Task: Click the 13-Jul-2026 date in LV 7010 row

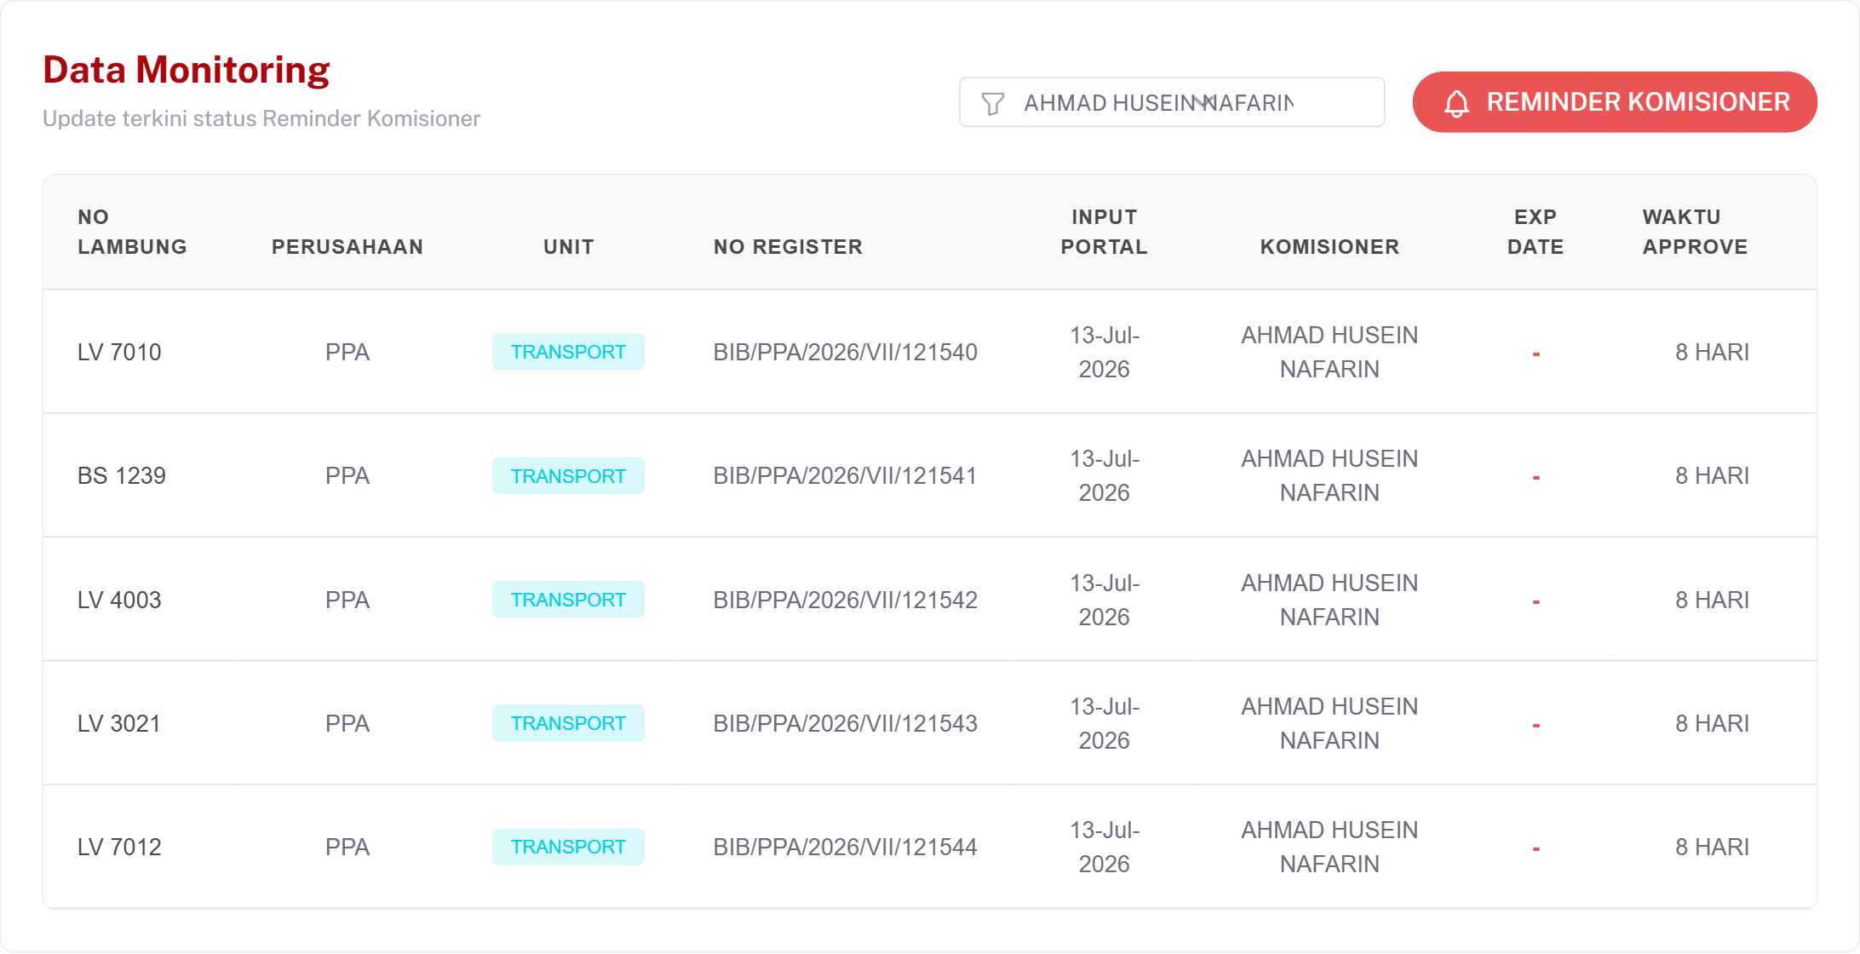Action: click(1105, 352)
